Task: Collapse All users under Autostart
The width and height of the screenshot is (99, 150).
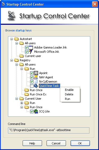Action: click(x=16, y=43)
